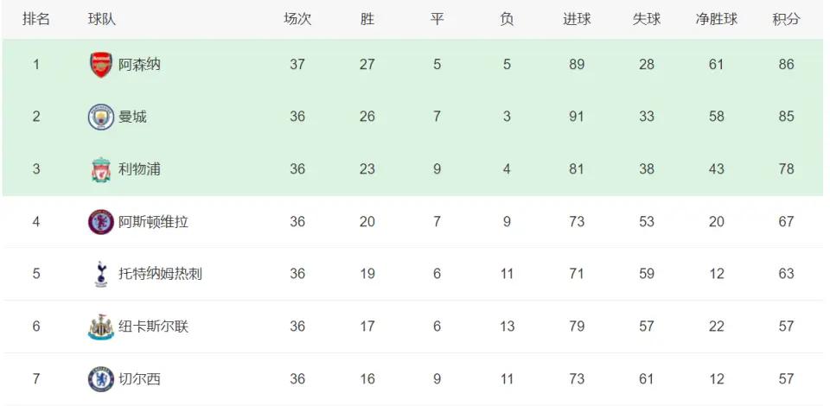The image size is (830, 406).
Task: Click the Aston Villa badge icon
Action: (x=100, y=221)
